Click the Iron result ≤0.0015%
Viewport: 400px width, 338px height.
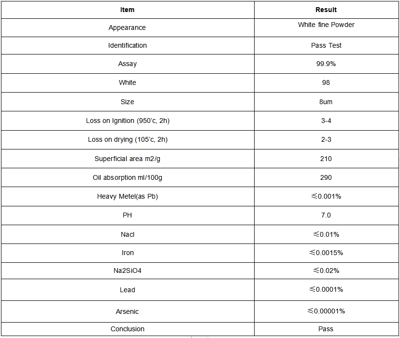point(326,253)
